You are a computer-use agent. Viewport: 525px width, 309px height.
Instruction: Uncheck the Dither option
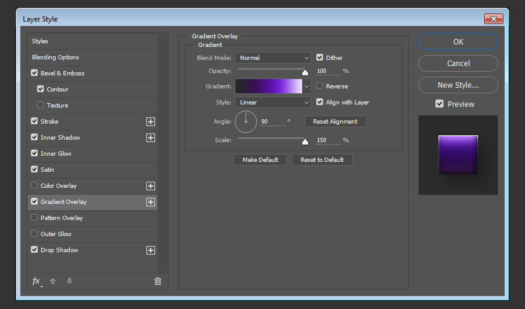[320, 57]
